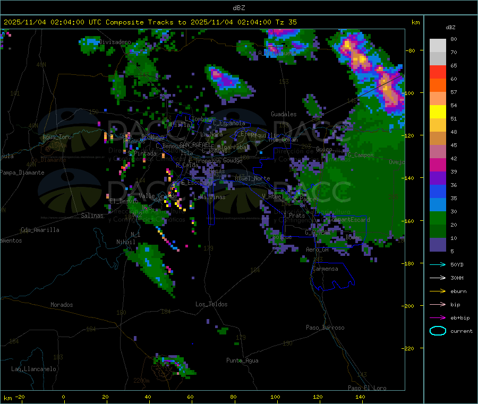Click the 'Los_Toldos' place label
478x404 pixels.
(211, 304)
